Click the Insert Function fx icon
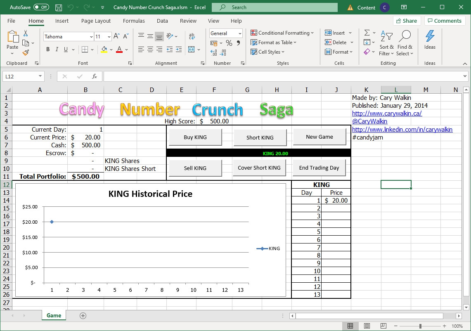 pos(95,76)
